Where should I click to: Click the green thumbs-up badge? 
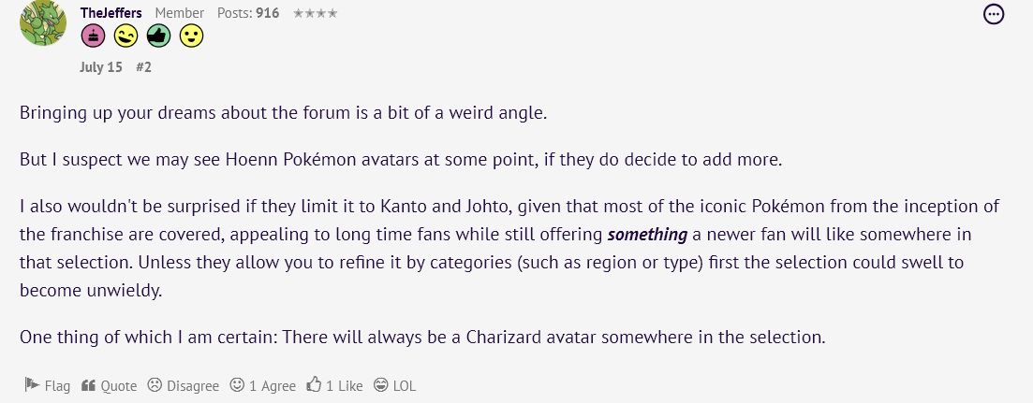(157, 36)
